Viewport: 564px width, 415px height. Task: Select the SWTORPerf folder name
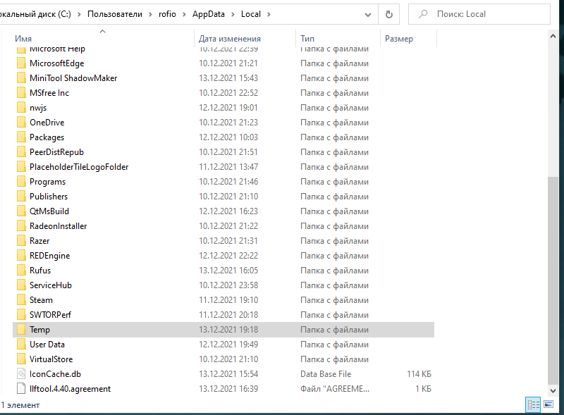pos(50,315)
